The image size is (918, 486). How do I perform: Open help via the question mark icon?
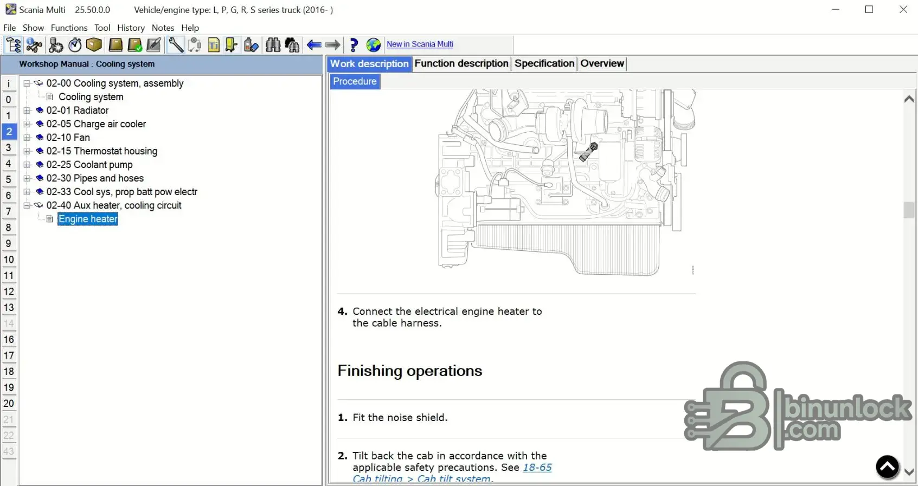[354, 45]
